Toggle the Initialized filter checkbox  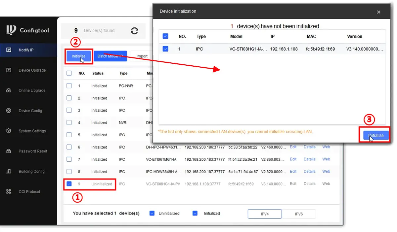point(195,213)
